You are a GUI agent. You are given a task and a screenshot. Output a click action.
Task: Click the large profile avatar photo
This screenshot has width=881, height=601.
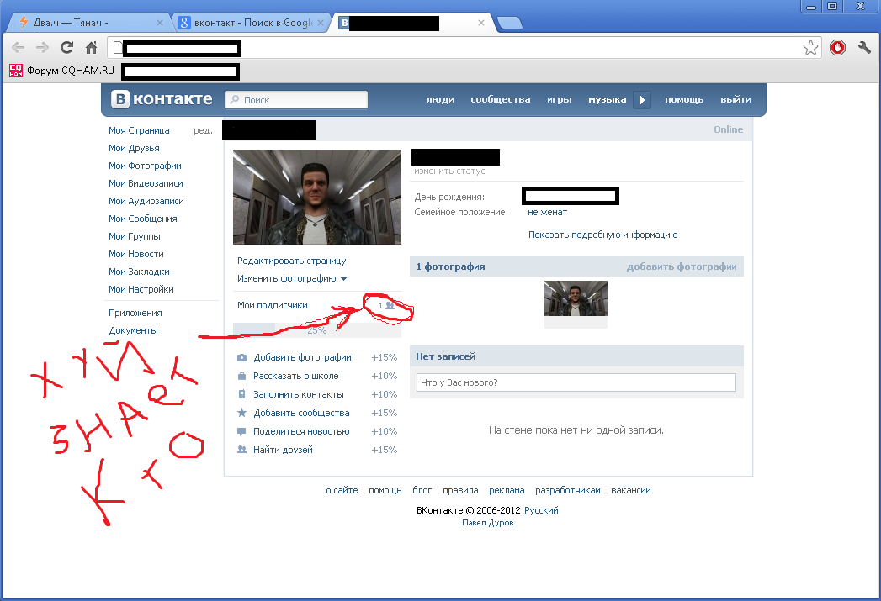click(317, 197)
